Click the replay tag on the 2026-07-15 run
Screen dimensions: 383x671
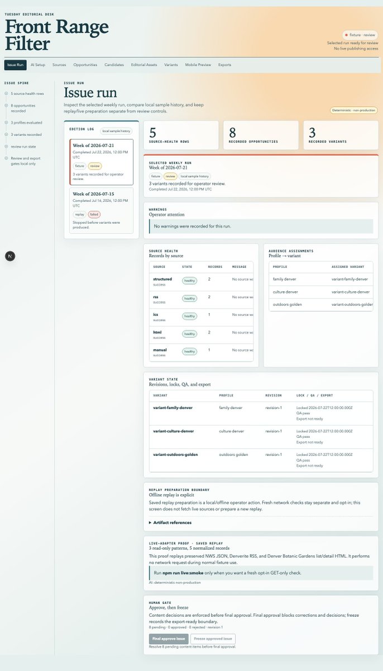click(79, 214)
